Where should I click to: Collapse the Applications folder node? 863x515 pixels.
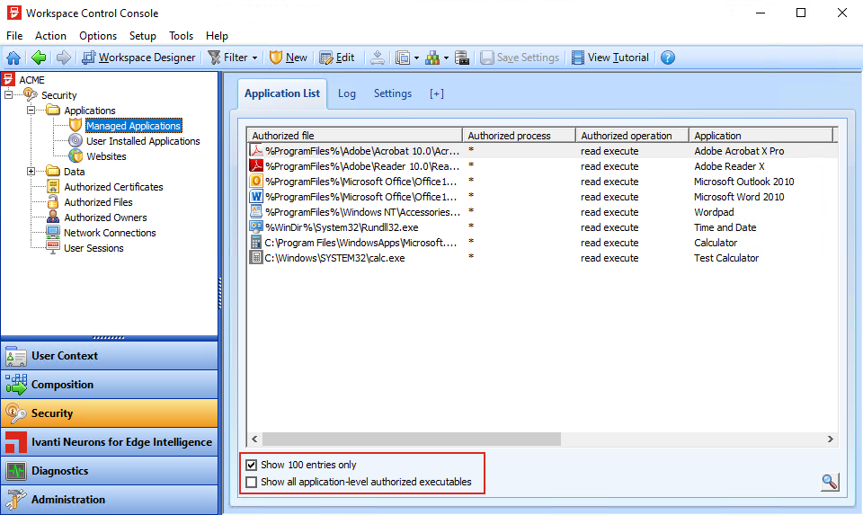(x=31, y=110)
